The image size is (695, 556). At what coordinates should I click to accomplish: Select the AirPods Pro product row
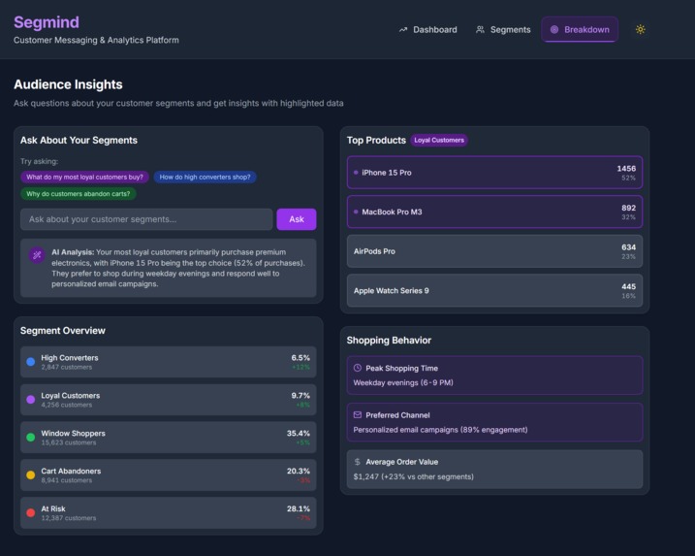click(494, 251)
